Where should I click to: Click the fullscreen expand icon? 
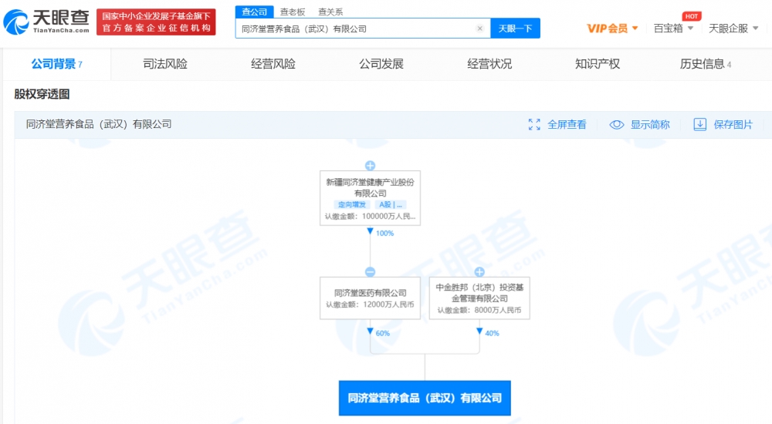click(x=534, y=124)
